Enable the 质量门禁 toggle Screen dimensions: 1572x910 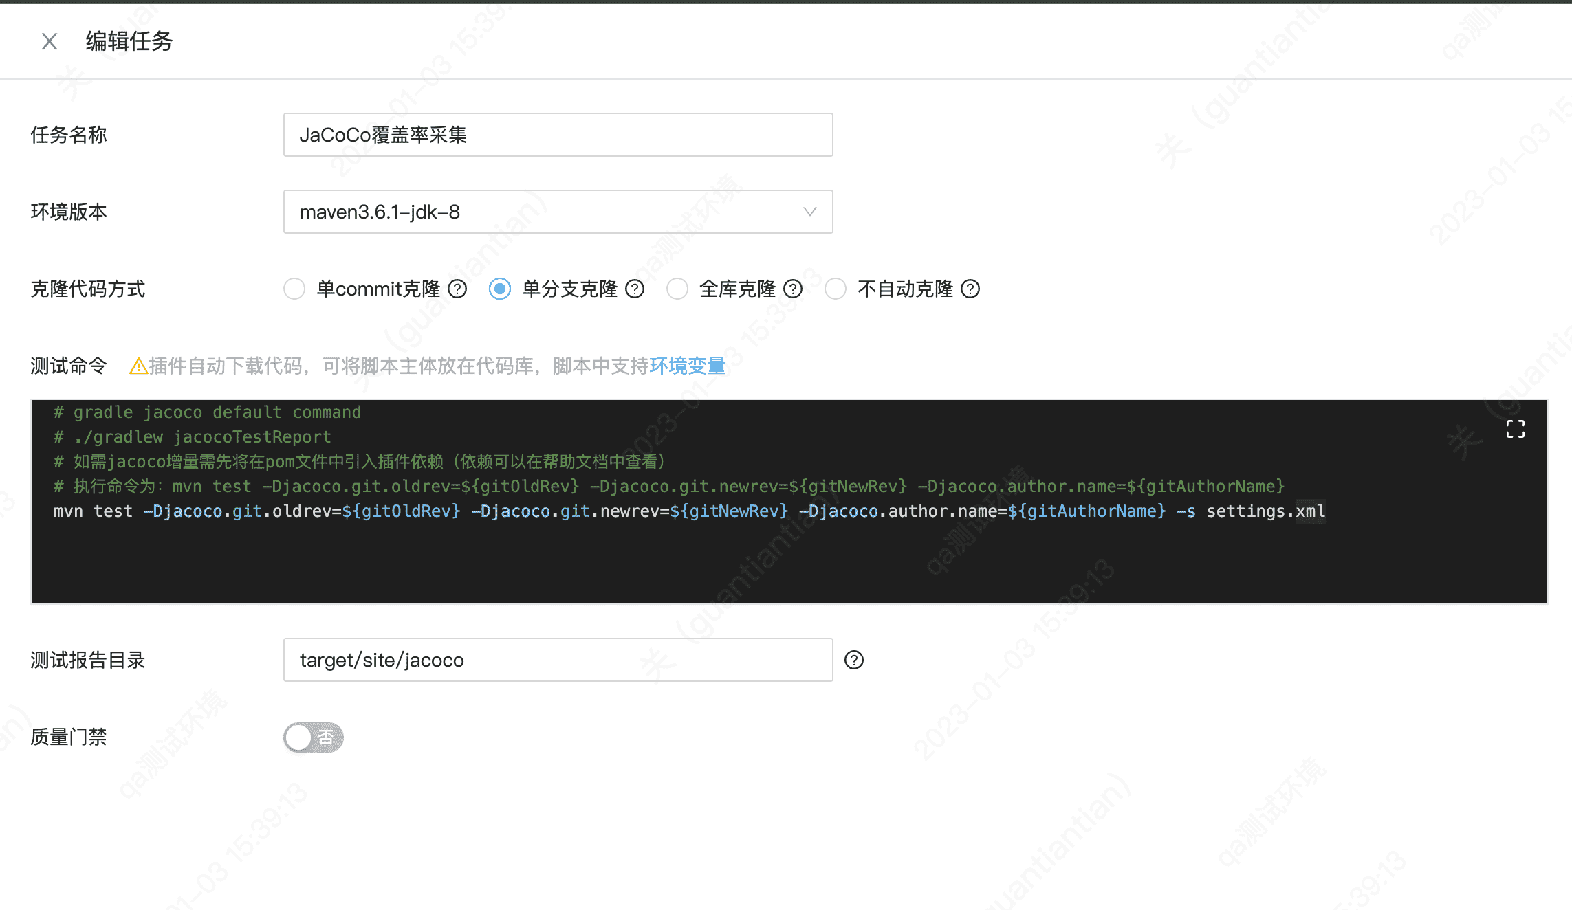(x=313, y=737)
